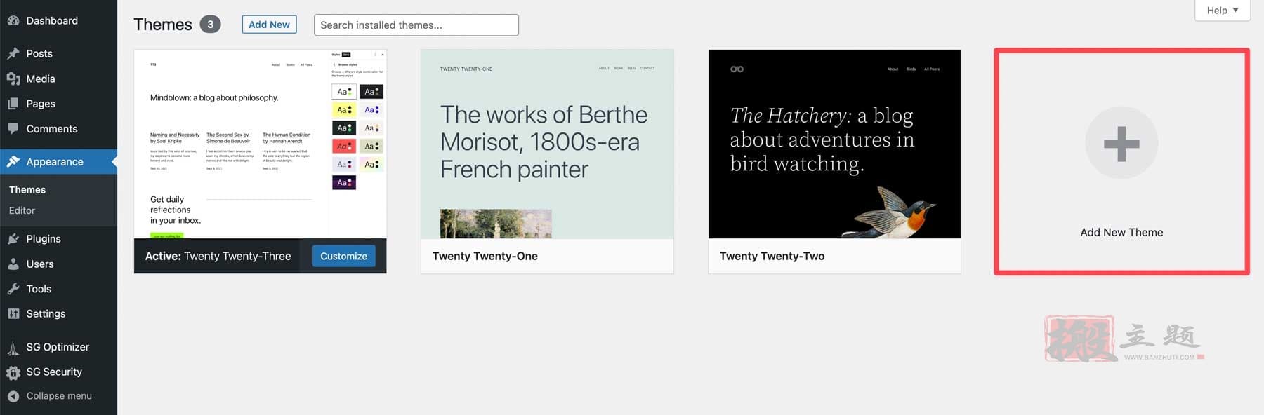Focus the Search installed themes field
The width and height of the screenshot is (1264, 415).
click(x=416, y=25)
